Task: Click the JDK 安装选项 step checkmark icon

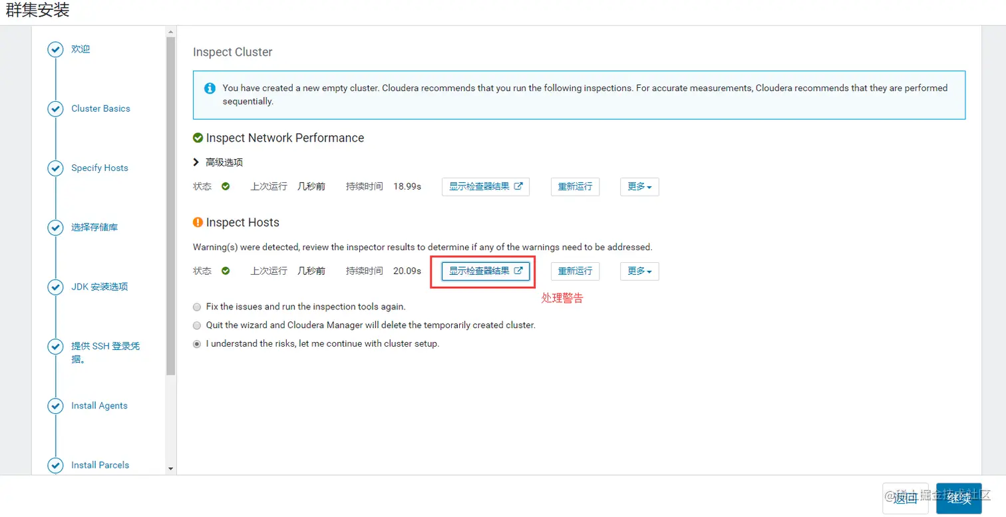Action: tap(56, 287)
